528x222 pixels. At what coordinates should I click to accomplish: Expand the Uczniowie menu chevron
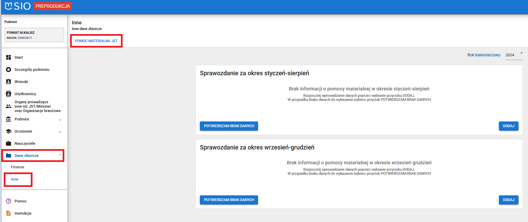point(60,132)
